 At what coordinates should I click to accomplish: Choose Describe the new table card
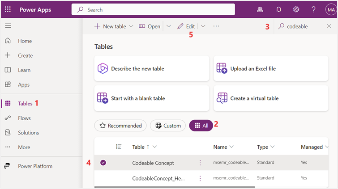coord(152,68)
